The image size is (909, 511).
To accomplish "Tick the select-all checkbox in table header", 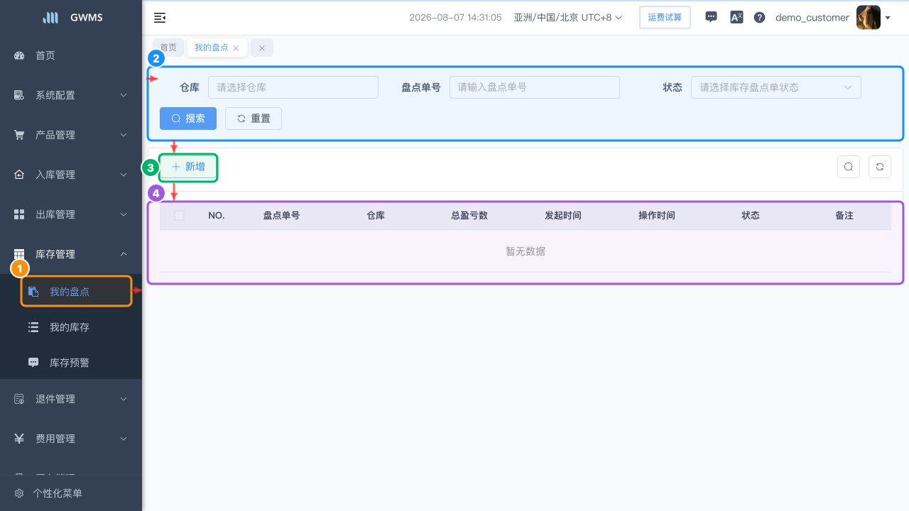I will click(179, 215).
